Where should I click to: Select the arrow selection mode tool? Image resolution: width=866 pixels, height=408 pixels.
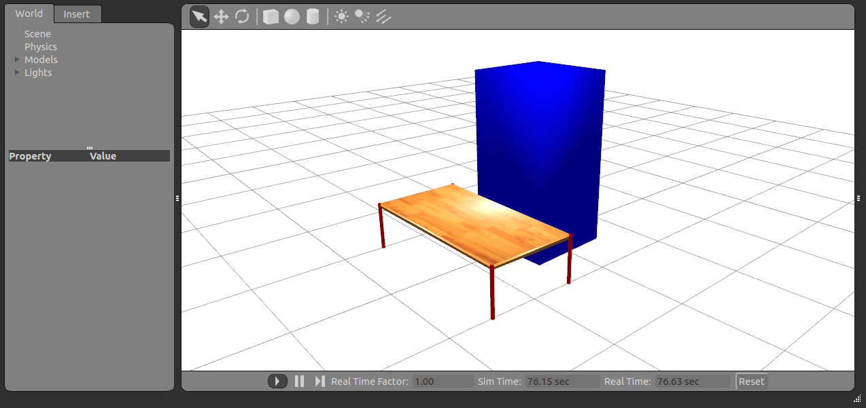pyautogui.click(x=199, y=17)
